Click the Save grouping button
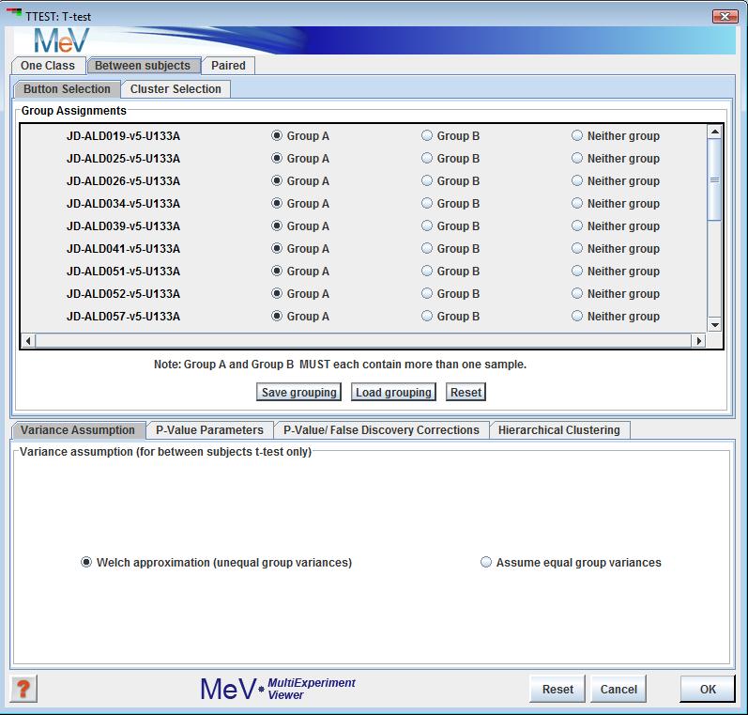 click(298, 393)
